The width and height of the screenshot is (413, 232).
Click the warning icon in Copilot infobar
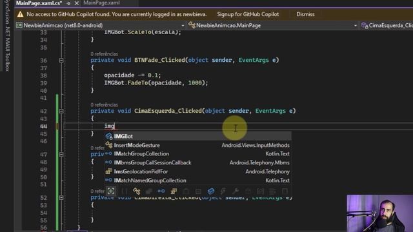coord(20,14)
